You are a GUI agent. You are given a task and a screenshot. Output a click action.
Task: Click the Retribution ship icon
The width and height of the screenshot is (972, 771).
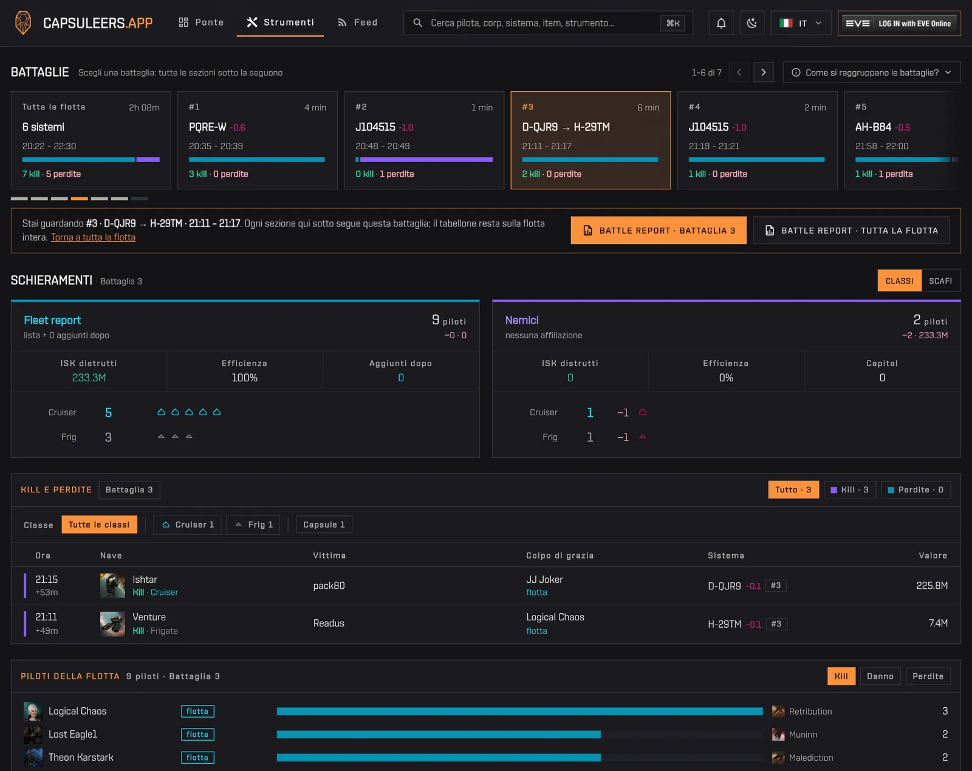778,711
